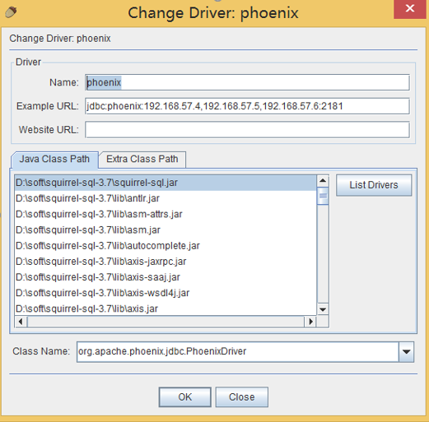Select the lib\axis-wsdl4j.jar entry
Image resolution: width=429 pixels, height=422 pixels.
tap(166, 293)
